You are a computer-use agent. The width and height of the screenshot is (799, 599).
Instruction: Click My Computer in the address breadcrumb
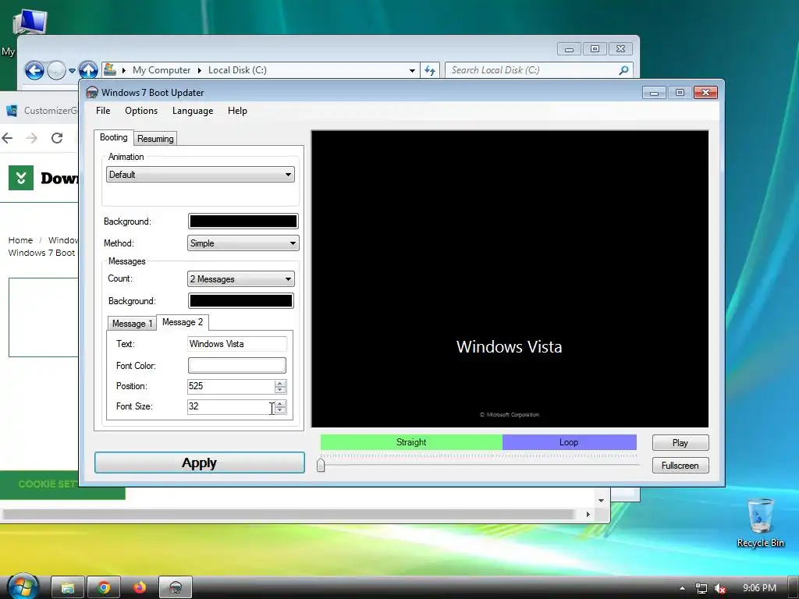pyautogui.click(x=161, y=69)
